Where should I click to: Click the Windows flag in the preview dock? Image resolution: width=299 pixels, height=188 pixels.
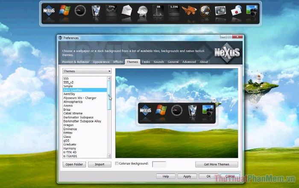[161, 110]
